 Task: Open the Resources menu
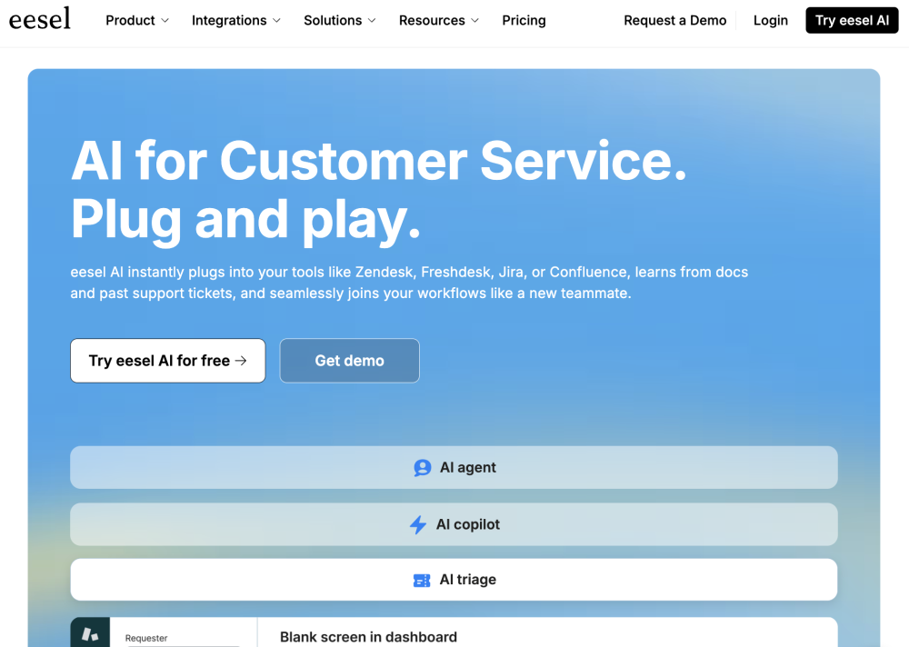[x=439, y=20]
